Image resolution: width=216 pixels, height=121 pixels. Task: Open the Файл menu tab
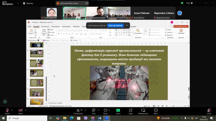(29, 27)
